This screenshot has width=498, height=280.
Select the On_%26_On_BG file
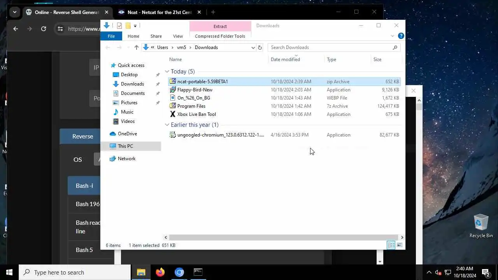tap(284, 98)
